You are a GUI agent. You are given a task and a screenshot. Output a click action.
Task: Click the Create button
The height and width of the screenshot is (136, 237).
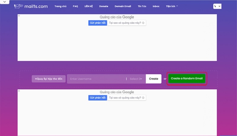click(x=153, y=79)
